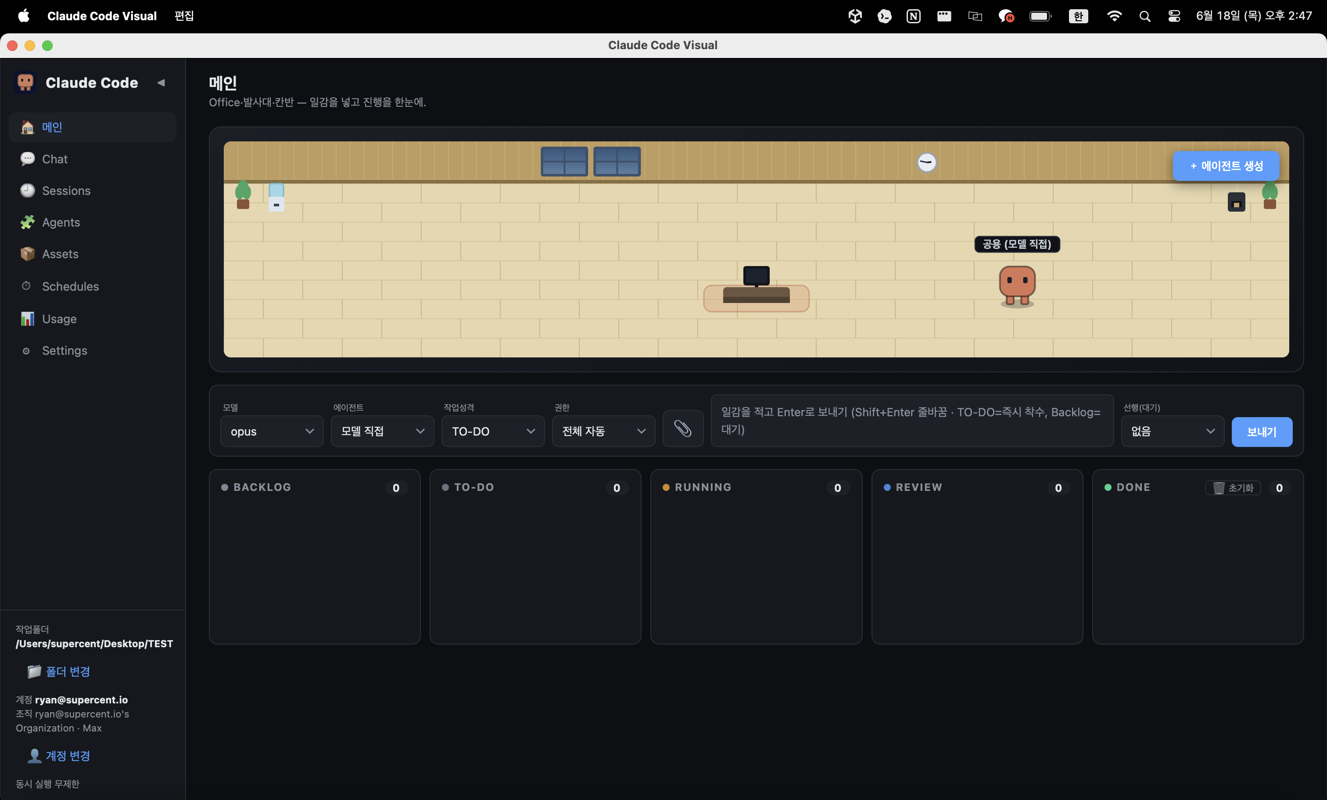Focus the task message input field
Image resolution: width=1327 pixels, height=800 pixels.
pyautogui.click(x=912, y=421)
